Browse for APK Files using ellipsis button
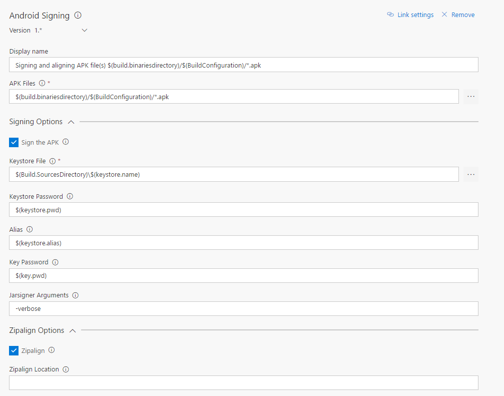504x396 pixels. [x=470, y=97]
